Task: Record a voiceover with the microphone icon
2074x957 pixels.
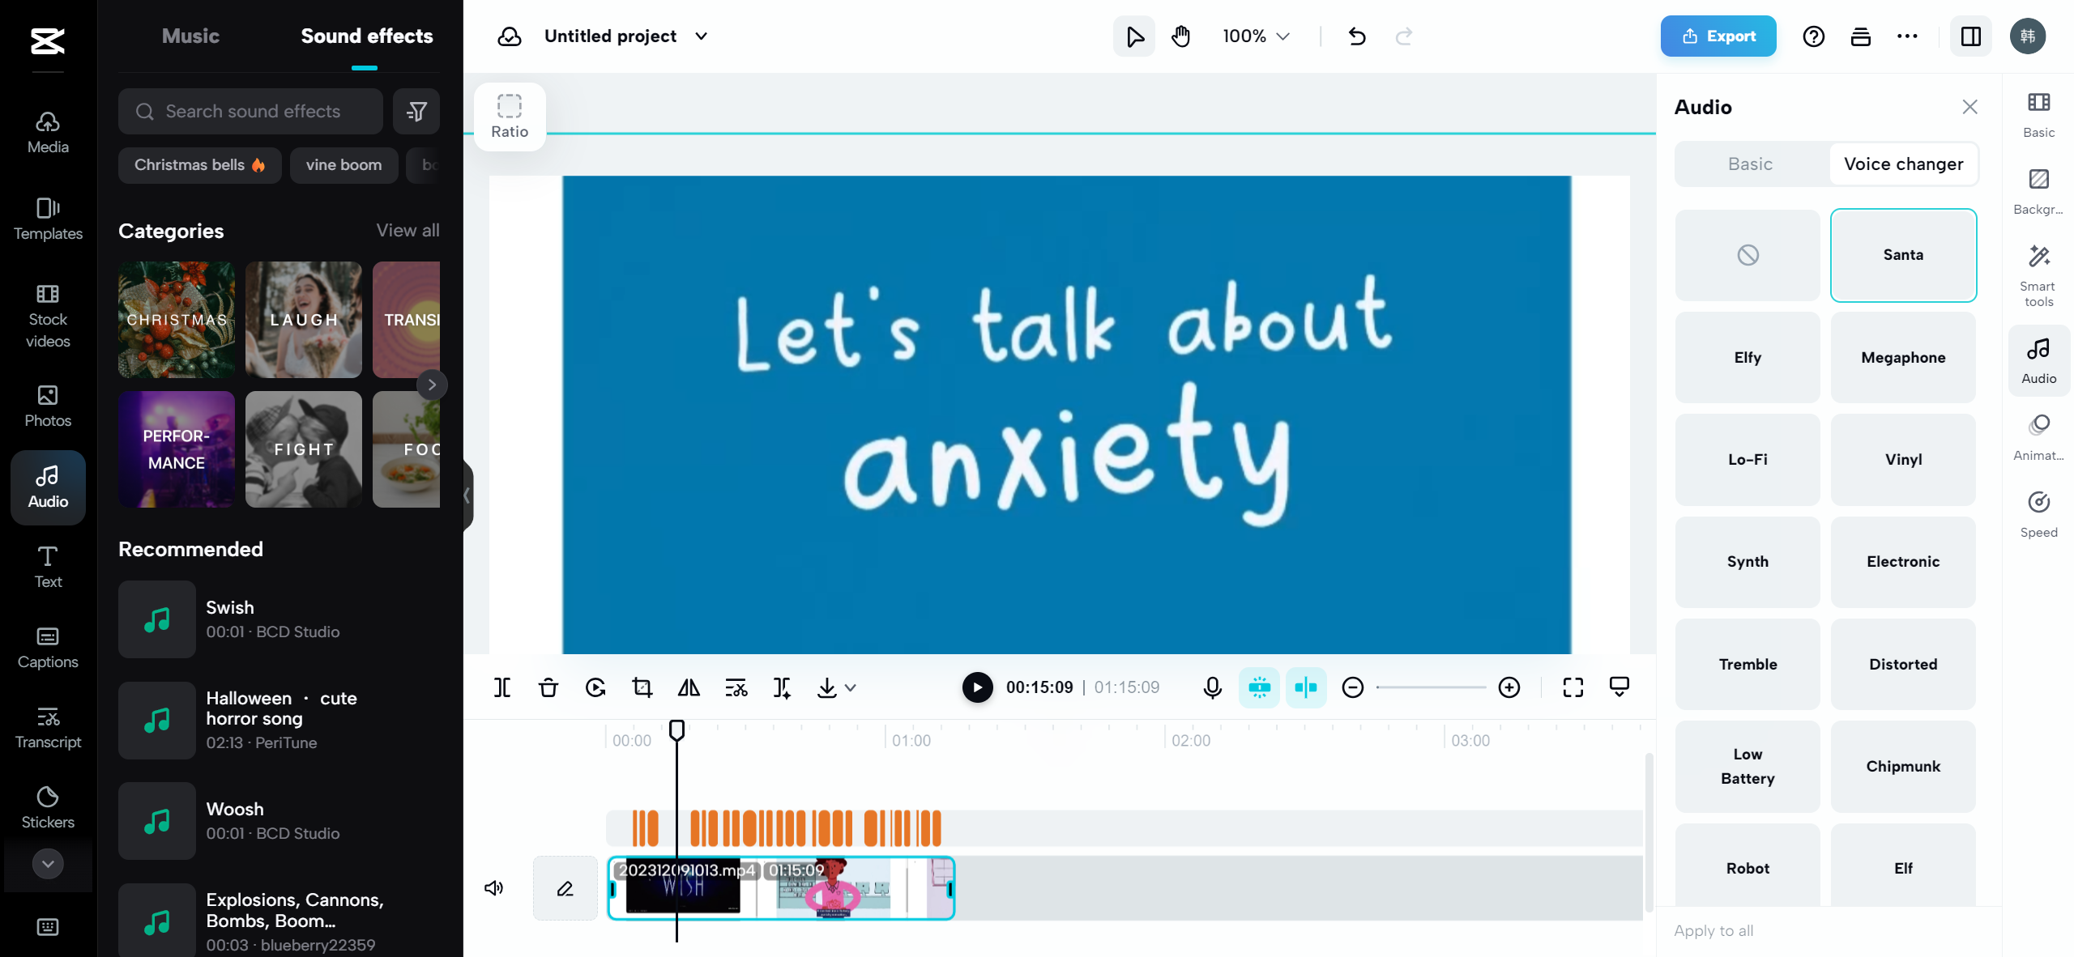Action: pyautogui.click(x=1211, y=687)
